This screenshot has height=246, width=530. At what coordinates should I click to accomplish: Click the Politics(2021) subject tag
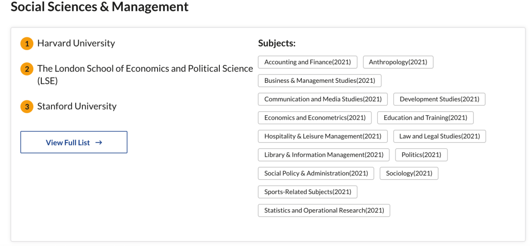pos(421,155)
